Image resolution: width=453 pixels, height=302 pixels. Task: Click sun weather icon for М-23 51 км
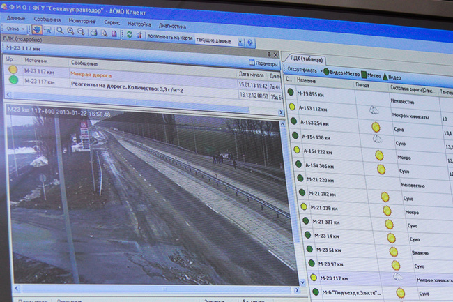click(393, 251)
